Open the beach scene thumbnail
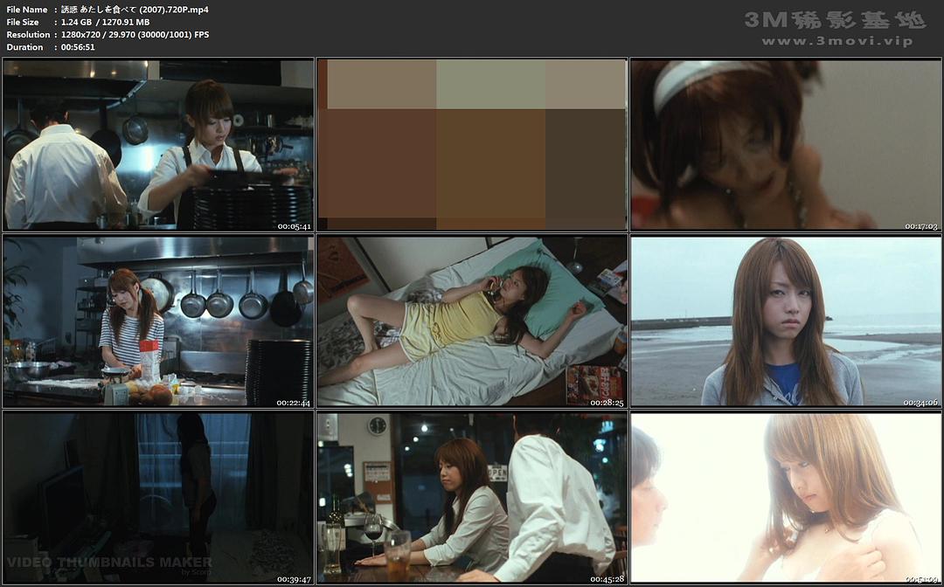The image size is (944, 587). 785,321
